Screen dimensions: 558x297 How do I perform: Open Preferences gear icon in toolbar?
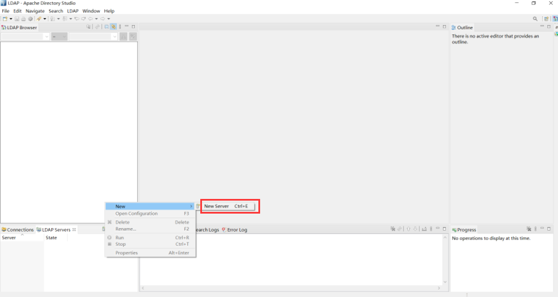click(30, 19)
